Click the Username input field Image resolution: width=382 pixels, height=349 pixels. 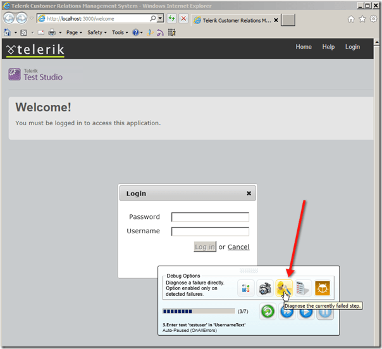(210, 231)
